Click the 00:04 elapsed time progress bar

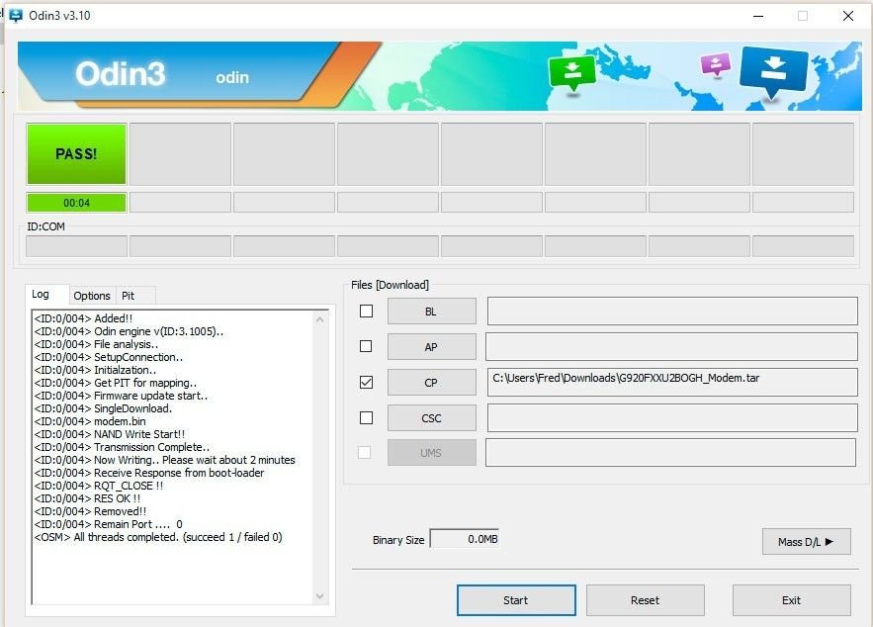[76, 203]
